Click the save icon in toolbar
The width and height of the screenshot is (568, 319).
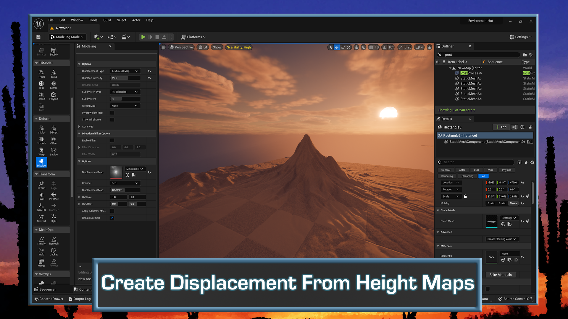point(38,37)
